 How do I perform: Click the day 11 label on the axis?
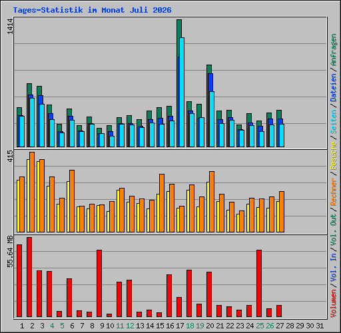pos(120,326)
